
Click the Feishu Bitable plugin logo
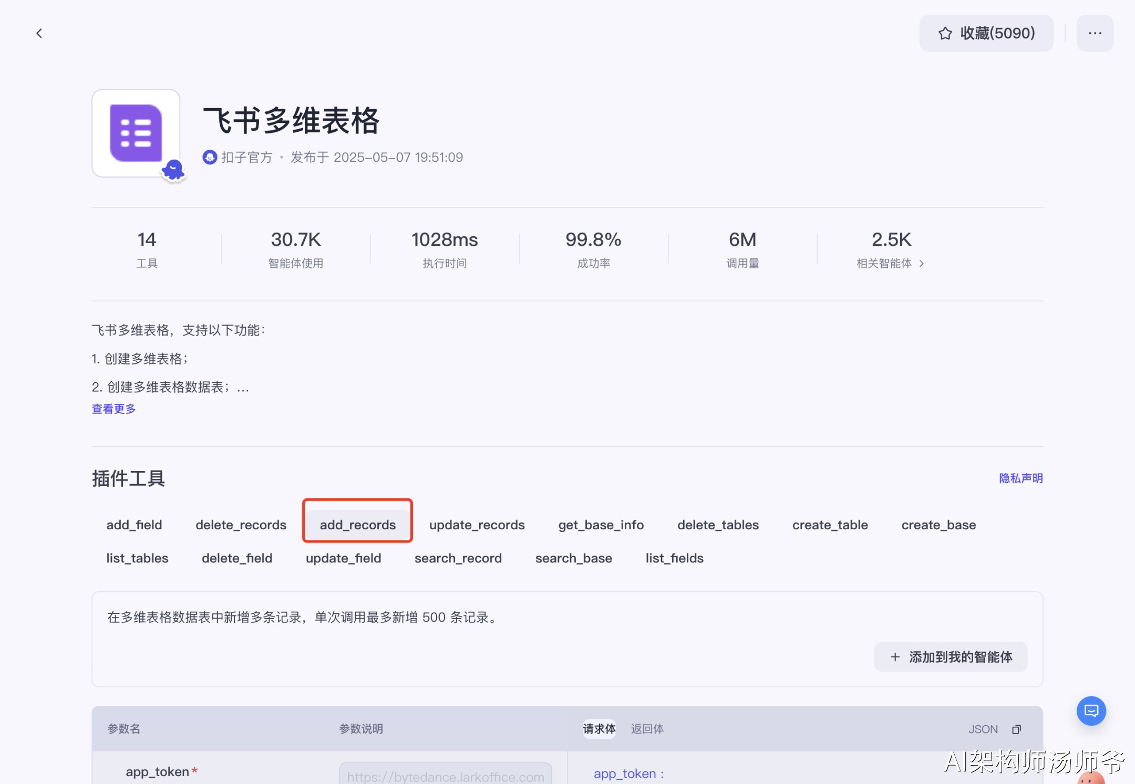[x=136, y=133]
